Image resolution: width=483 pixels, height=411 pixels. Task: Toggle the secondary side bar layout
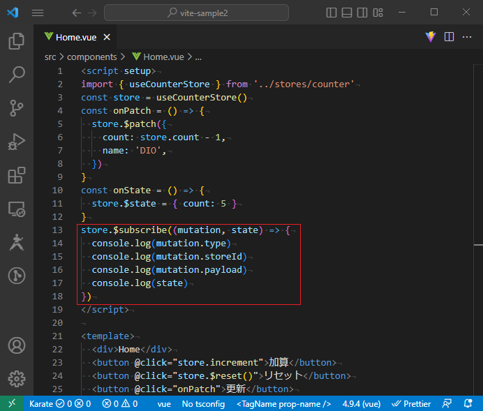(362, 13)
